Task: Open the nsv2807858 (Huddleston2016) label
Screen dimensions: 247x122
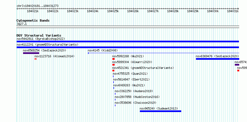Action: click(137, 97)
